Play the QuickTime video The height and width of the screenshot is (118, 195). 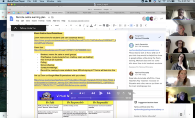click(101, 93)
